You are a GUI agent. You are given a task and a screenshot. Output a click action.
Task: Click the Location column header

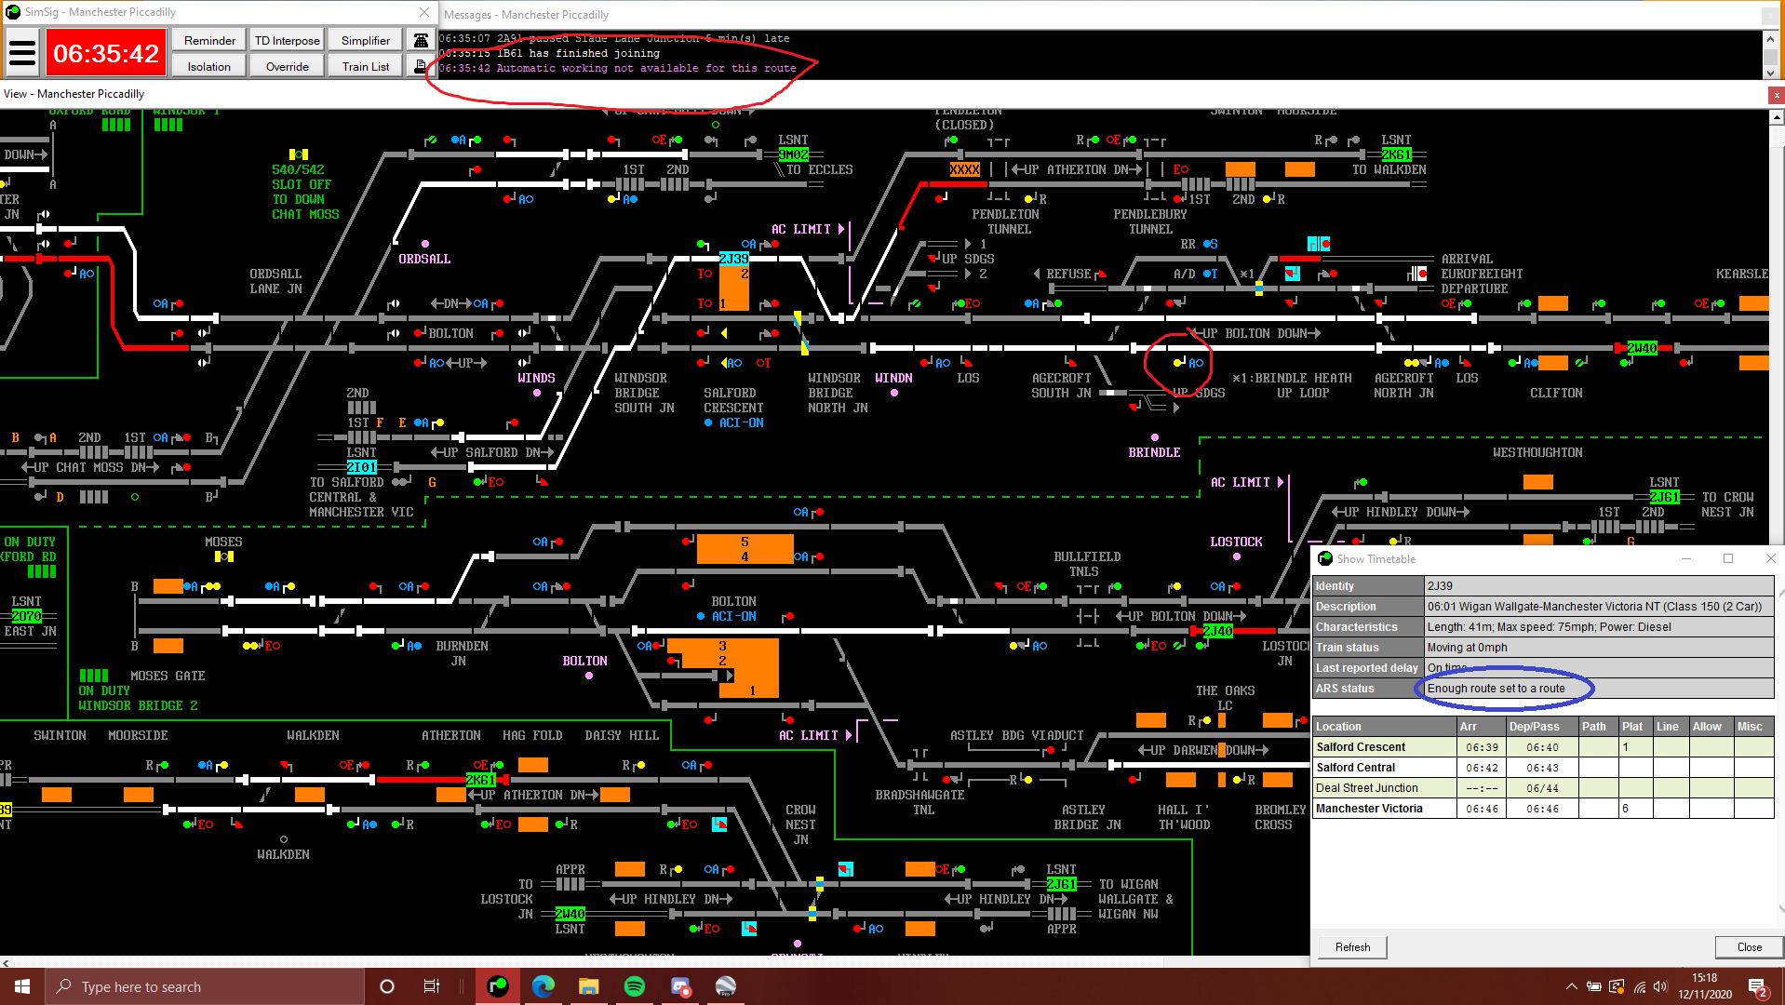click(1385, 726)
